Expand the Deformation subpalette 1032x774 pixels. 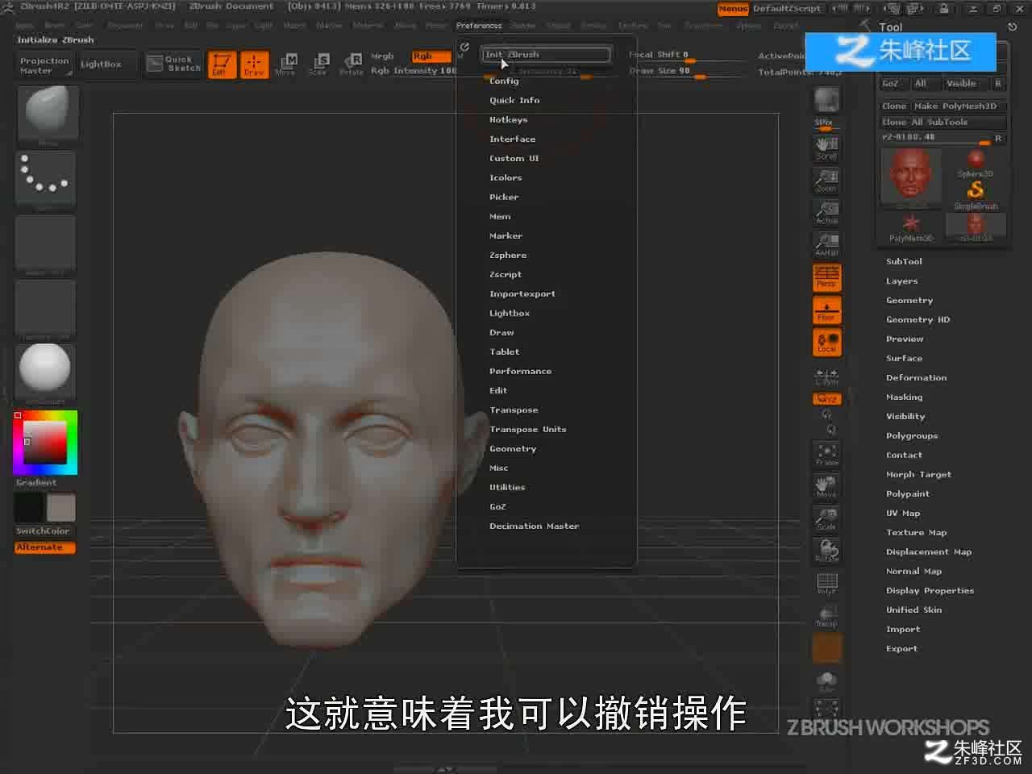pos(916,377)
